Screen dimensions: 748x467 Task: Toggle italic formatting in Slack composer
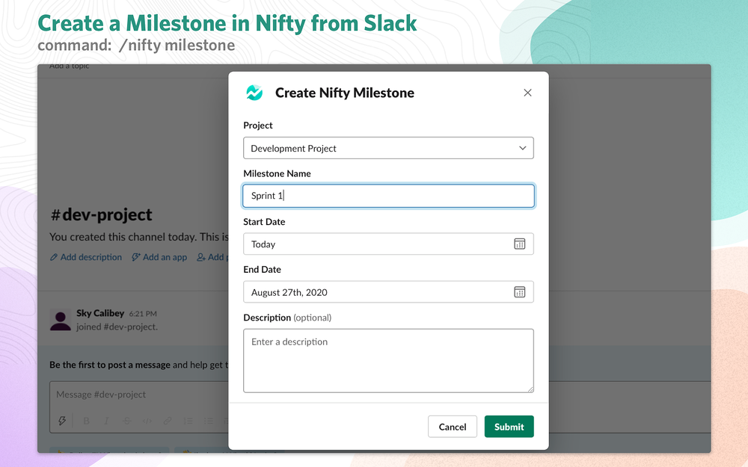(x=106, y=421)
